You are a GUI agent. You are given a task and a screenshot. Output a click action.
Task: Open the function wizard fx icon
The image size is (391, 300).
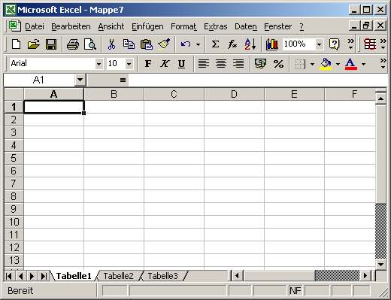(x=232, y=44)
